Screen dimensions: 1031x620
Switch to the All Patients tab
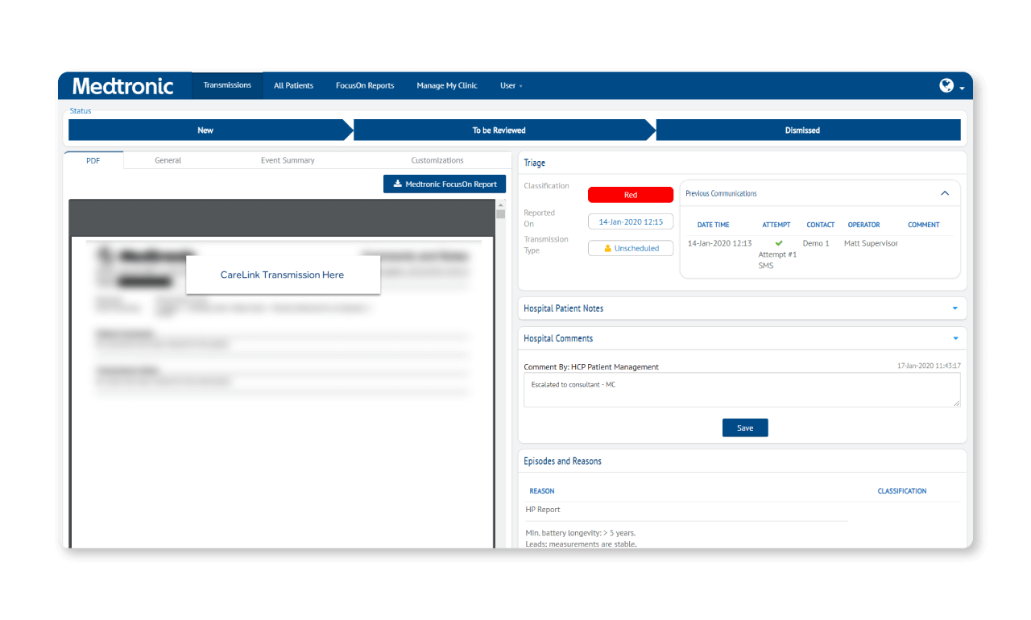(293, 85)
